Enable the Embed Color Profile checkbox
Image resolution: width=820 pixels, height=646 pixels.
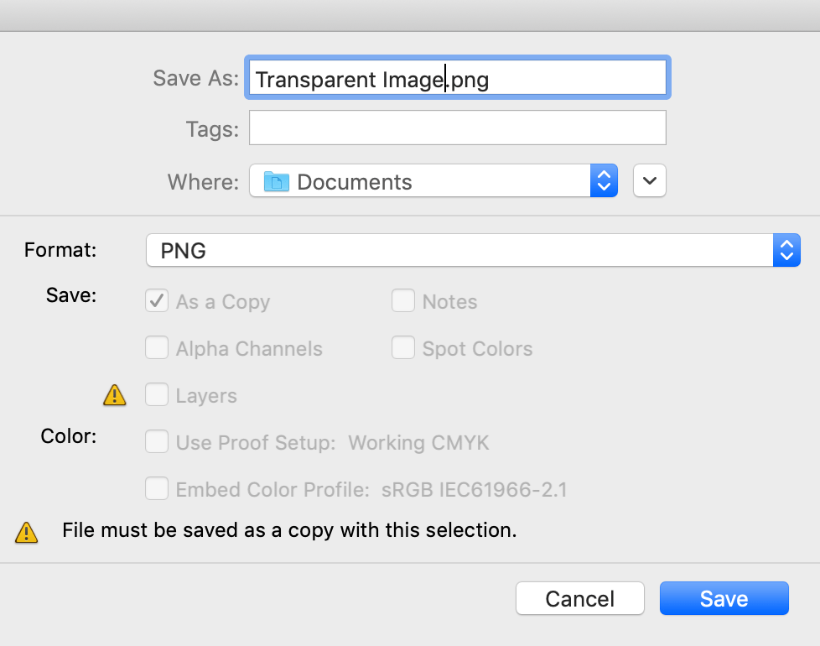pos(156,488)
